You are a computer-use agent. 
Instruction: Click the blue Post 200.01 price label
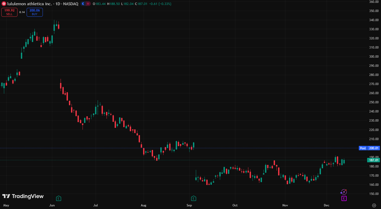[369, 148]
